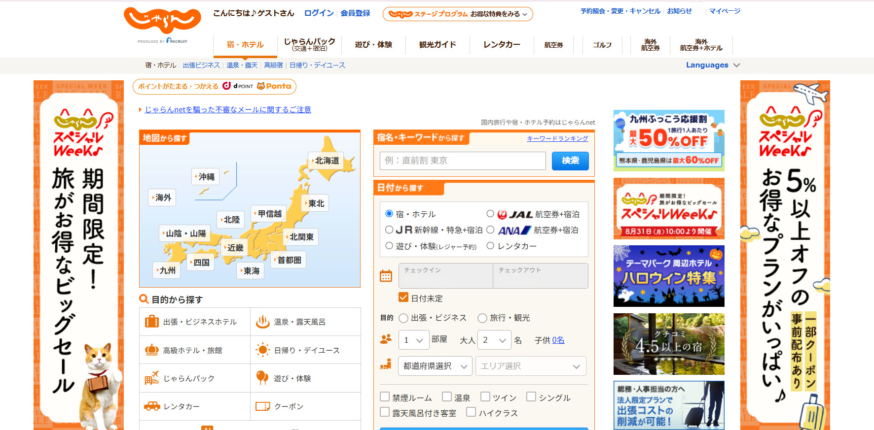Click the hotel dome icon for 高級ホテル・旅館
This screenshot has height=430, width=874.
click(151, 350)
